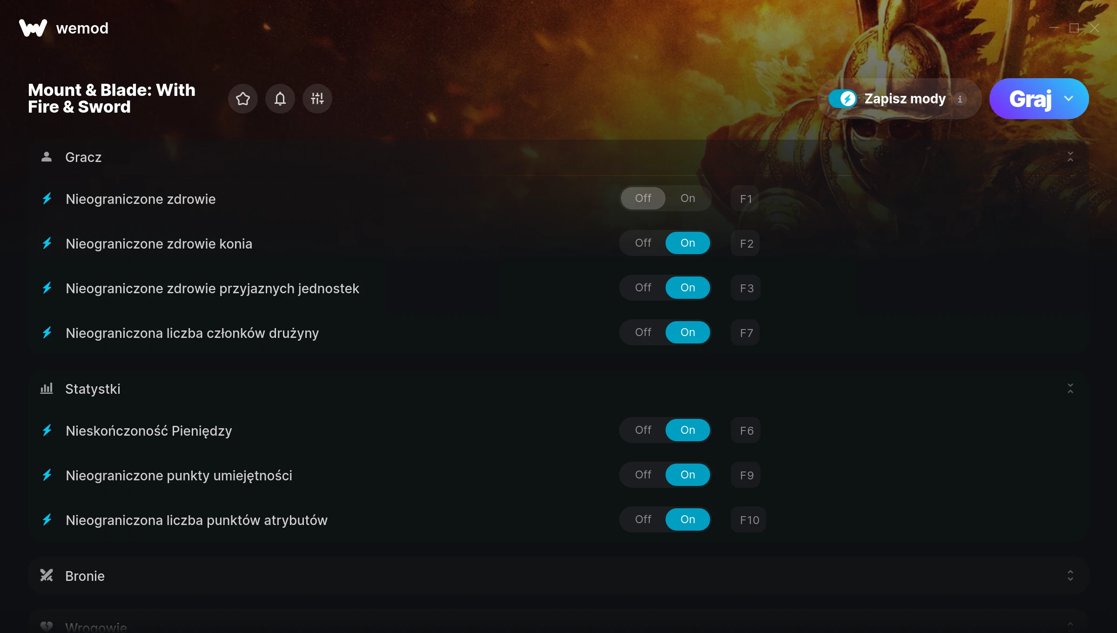Collapse the Gracz section

tap(1070, 157)
